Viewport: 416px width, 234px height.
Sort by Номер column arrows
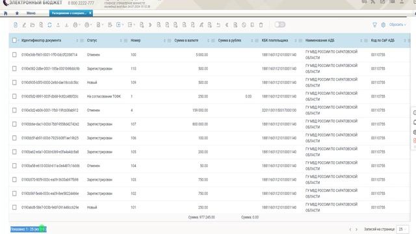pyautogui.click(x=164, y=40)
